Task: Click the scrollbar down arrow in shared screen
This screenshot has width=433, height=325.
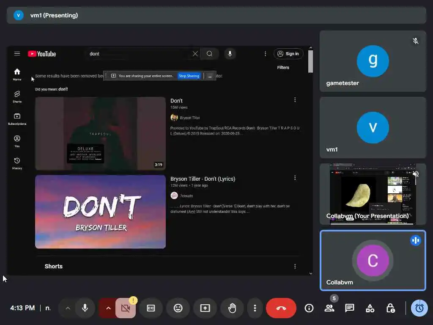Action: tap(311, 273)
